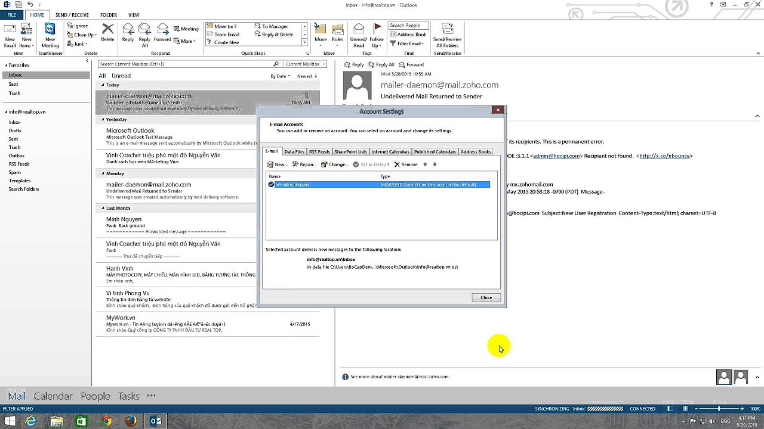The image size is (764, 429).
Task: Click Forward in the reading pane
Action: pyautogui.click(x=411, y=64)
